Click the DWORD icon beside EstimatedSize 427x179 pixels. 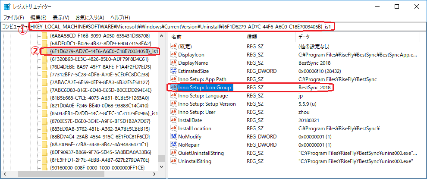coord(174,71)
